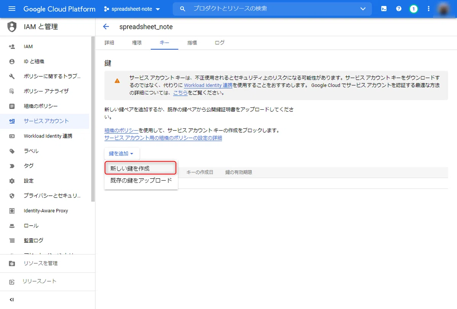Go back using the left arrow
The image size is (457, 309).
106,27
